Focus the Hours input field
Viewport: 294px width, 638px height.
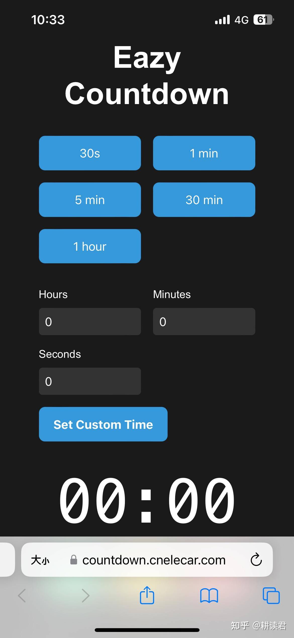click(90, 322)
